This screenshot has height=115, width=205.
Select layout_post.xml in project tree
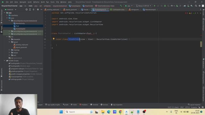(21, 47)
